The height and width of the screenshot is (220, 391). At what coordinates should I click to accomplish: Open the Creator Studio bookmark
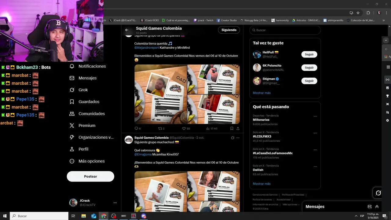tap(227, 20)
